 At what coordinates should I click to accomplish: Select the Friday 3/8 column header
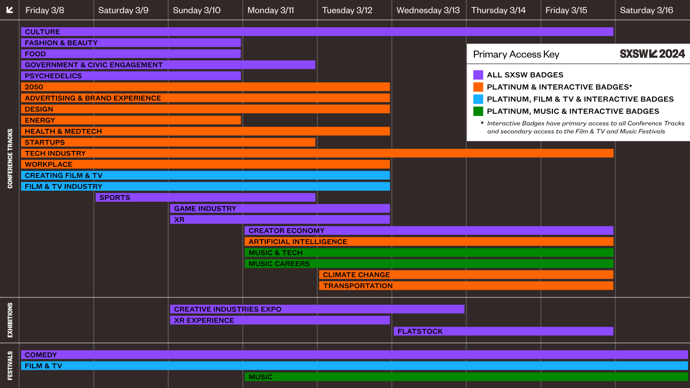tap(44, 10)
